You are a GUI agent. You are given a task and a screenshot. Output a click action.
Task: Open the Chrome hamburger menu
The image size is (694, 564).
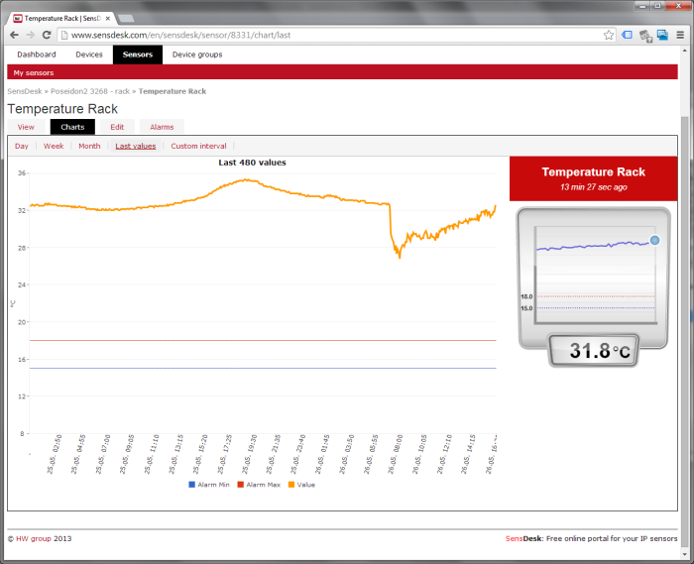tap(680, 35)
